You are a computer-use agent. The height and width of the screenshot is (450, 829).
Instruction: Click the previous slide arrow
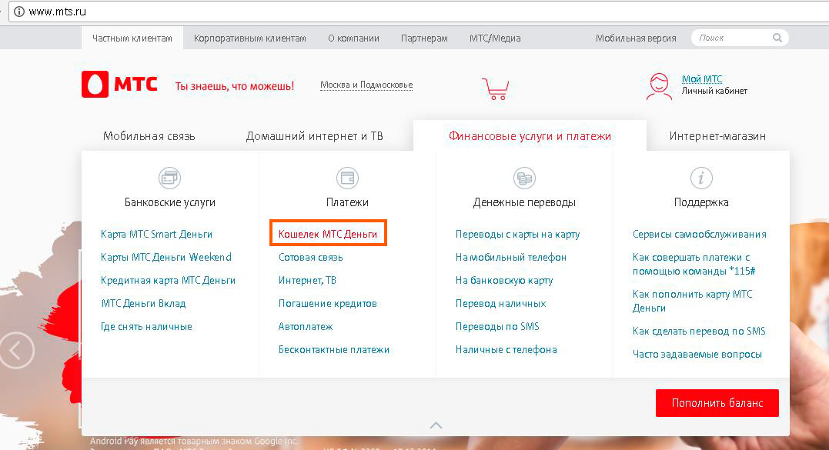pos(17,350)
